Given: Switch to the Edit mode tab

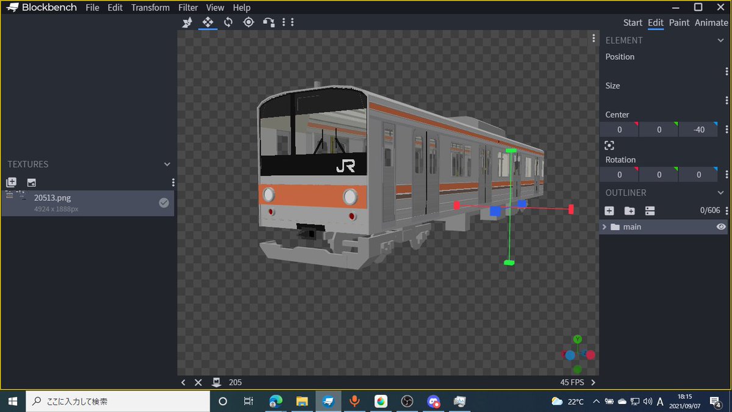Looking at the screenshot, I should point(656,22).
